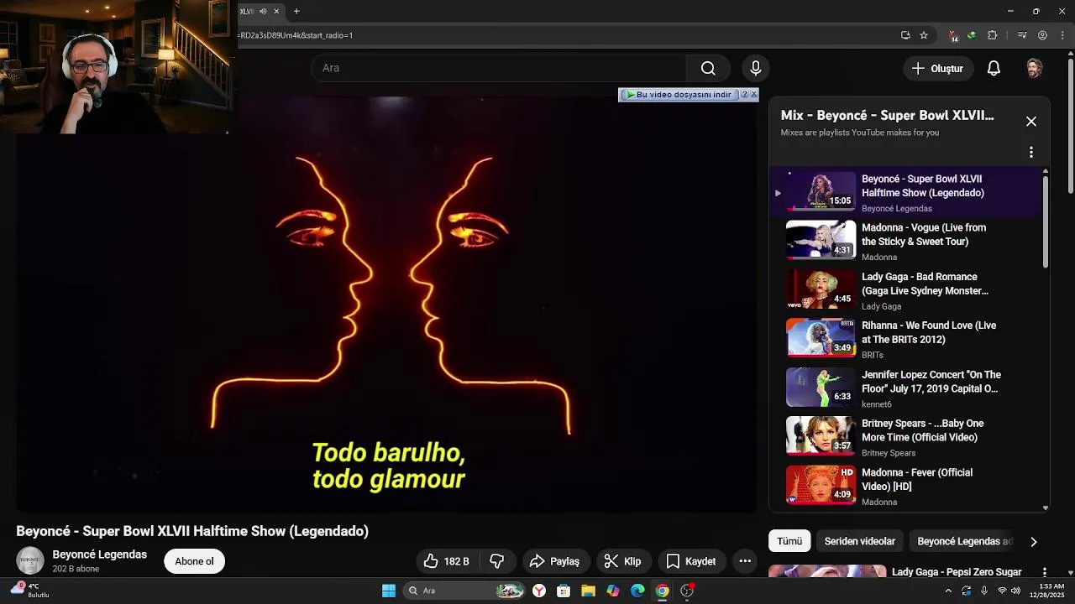Play Lady Gaga - Bad Romance thumbnail

tap(821, 289)
